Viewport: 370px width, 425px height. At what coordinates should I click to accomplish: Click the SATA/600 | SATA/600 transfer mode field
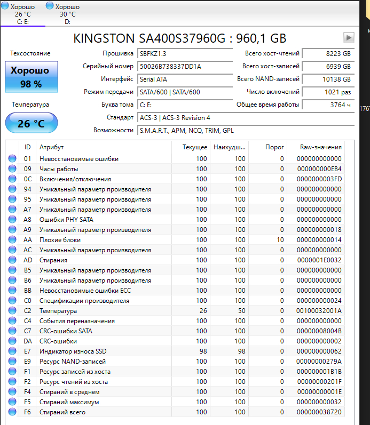pyautogui.click(x=185, y=92)
